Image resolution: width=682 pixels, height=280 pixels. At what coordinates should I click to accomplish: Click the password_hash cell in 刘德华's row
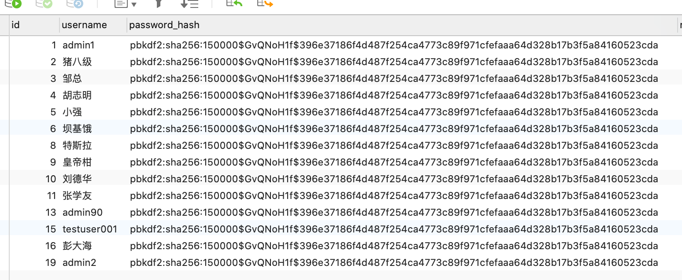(x=402, y=179)
